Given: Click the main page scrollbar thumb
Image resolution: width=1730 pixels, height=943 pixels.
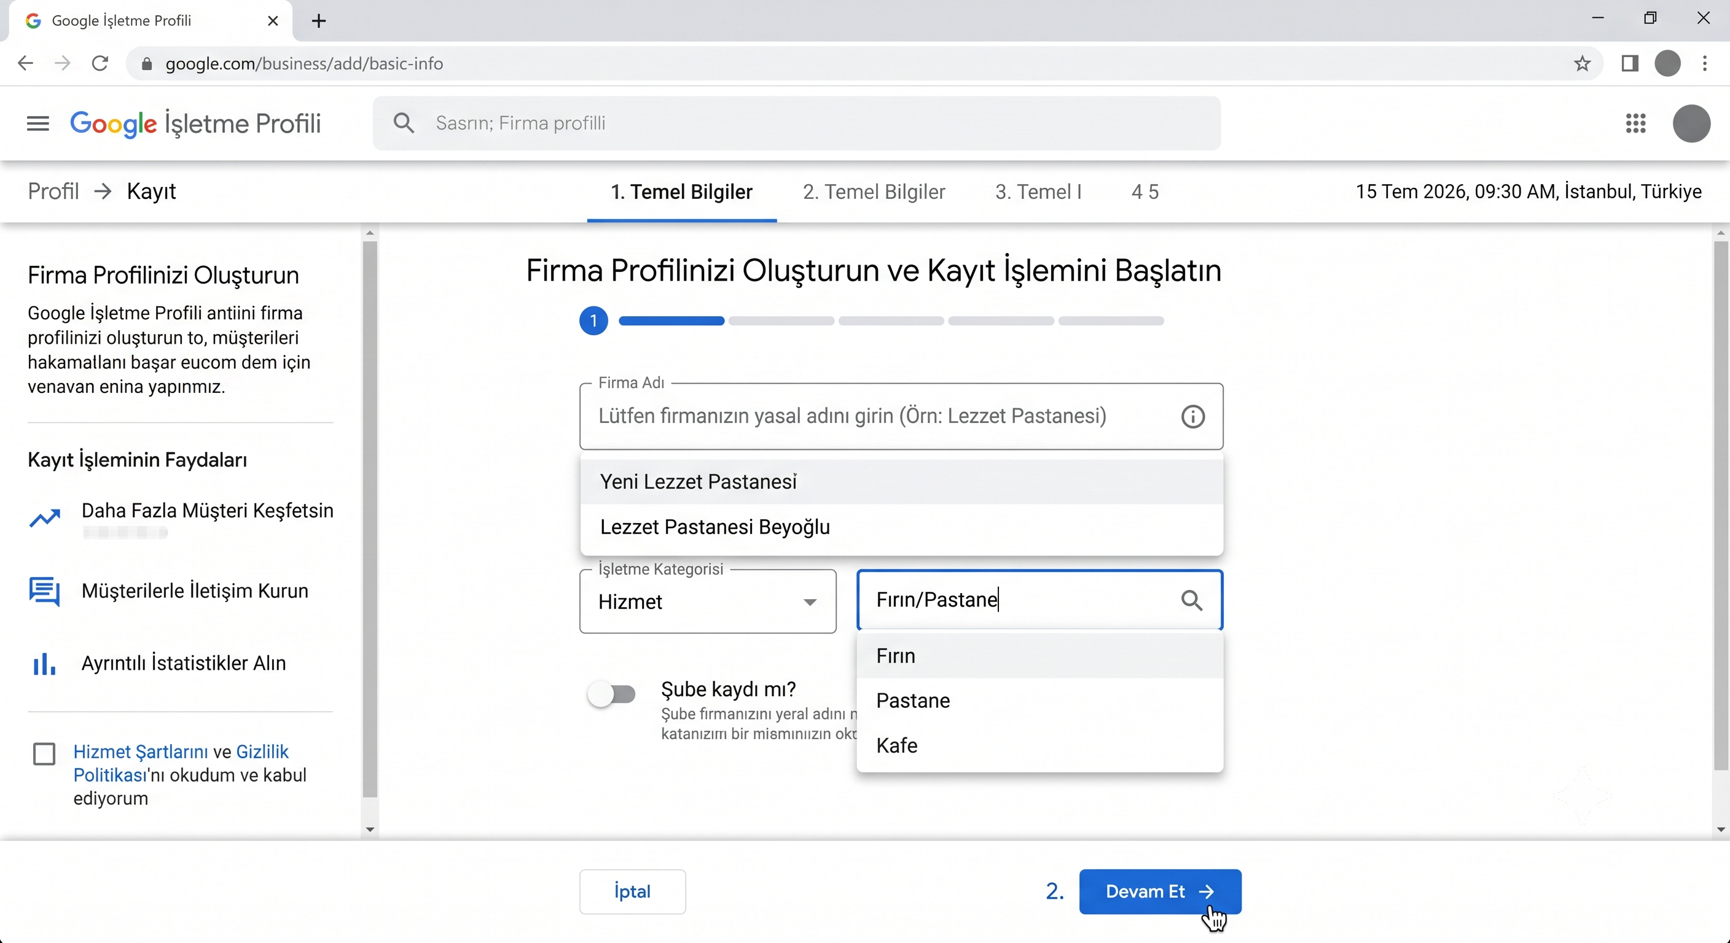Looking at the screenshot, I should coord(1721,505).
